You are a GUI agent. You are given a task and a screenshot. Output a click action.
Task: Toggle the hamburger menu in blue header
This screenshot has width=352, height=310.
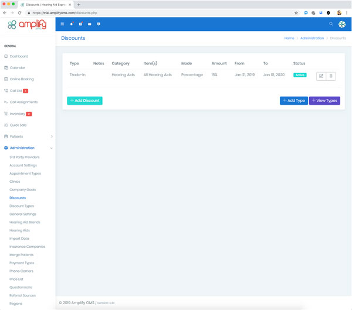click(x=62, y=24)
